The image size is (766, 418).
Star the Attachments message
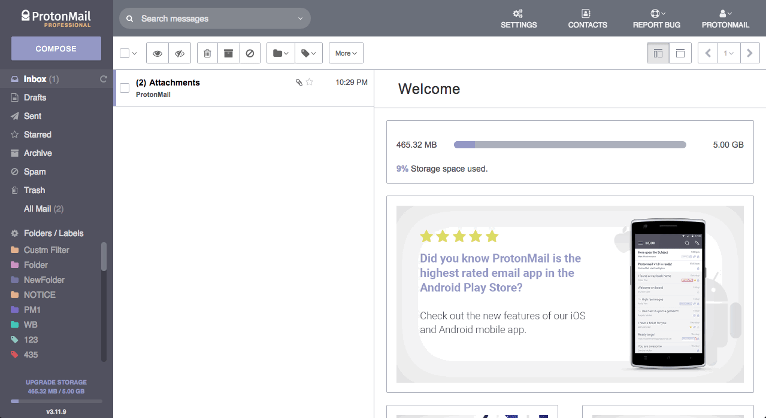pyautogui.click(x=310, y=82)
